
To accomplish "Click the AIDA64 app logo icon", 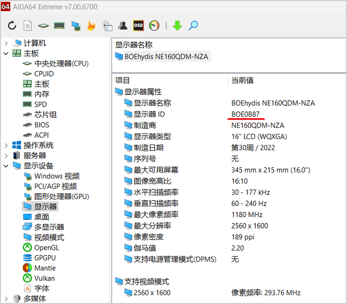I will click(5, 7).
